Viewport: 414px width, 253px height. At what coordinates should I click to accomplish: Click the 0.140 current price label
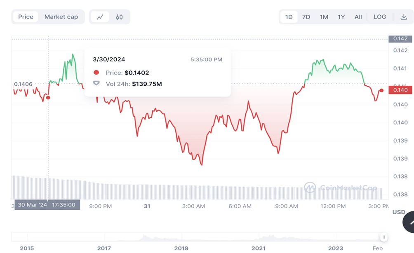tap(400, 90)
